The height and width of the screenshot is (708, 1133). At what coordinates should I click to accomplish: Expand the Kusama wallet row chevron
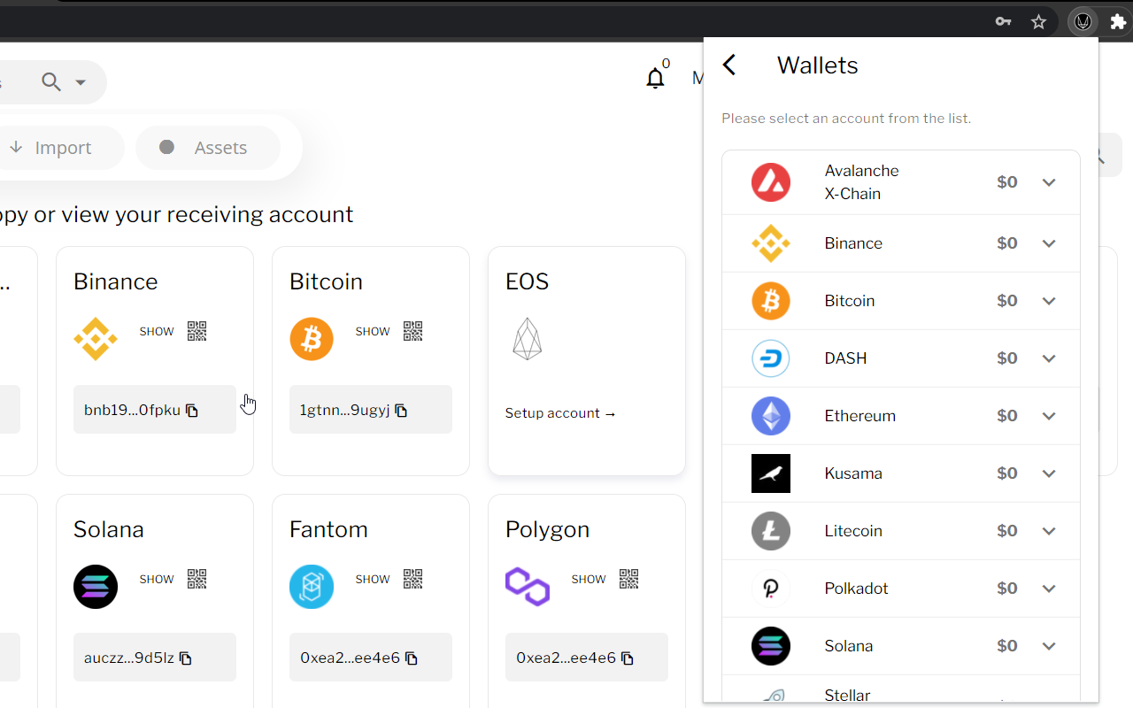click(x=1049, y=473)
